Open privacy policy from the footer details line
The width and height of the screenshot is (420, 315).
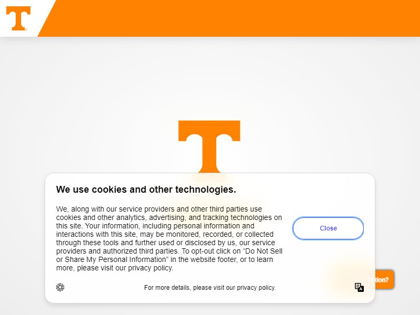(256, 287)
